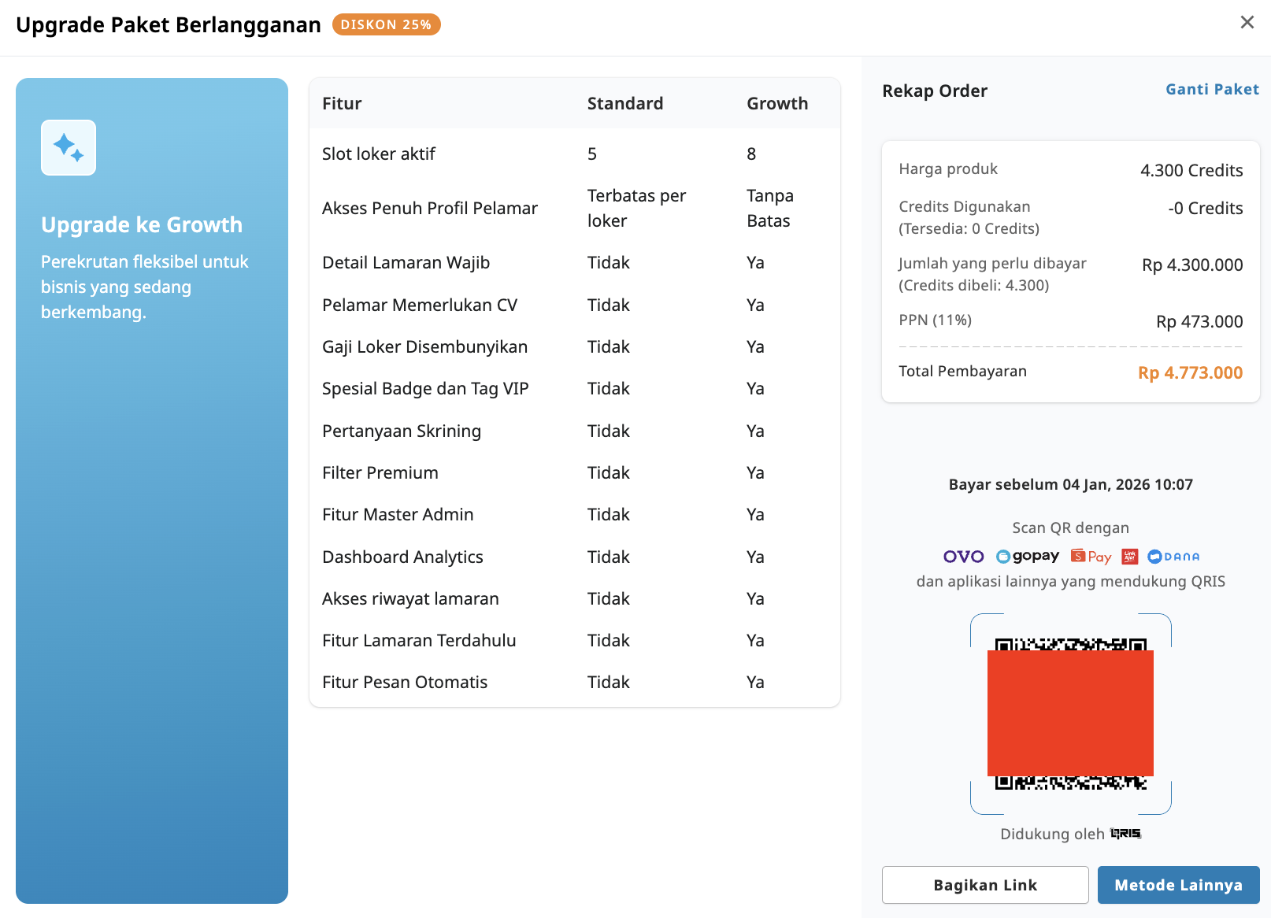Select the Standard column header
Viewport: 1271px width, 918px height.
point(624,103)
